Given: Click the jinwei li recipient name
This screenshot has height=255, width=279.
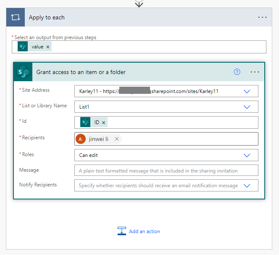Looking at the screenshot, I should pyautogui.click(x=98, y=139).
